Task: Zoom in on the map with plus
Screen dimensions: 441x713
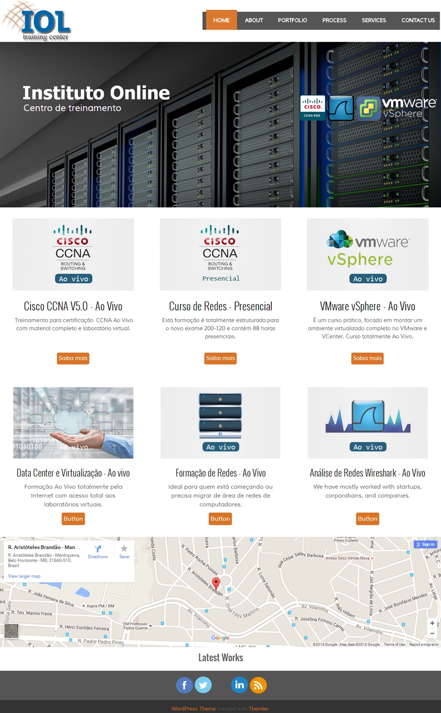Action: (432, 623)
